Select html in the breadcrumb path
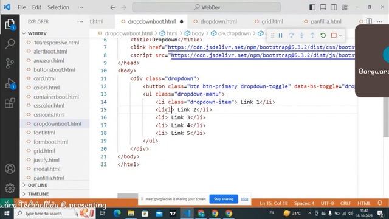The width and height of the screenshot is (389, 219). click(x=171, y=33)
